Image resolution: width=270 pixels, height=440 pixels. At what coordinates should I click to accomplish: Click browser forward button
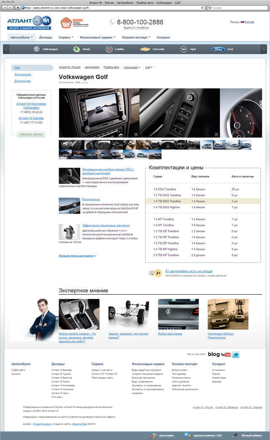11,8
